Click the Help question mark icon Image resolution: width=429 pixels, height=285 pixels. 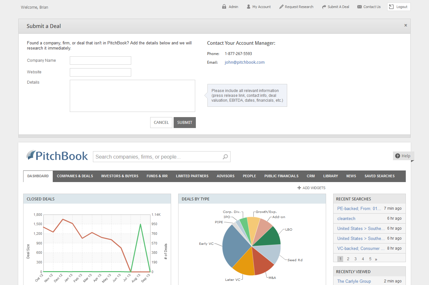point(397,156)
